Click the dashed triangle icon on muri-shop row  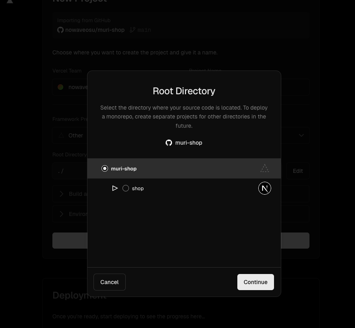tap(264, 168)
